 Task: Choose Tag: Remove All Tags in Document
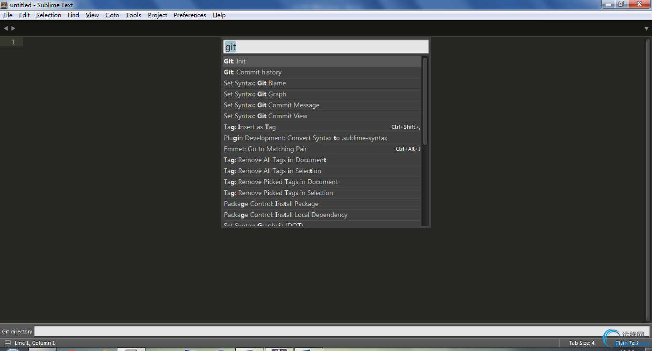pos(322,160)
